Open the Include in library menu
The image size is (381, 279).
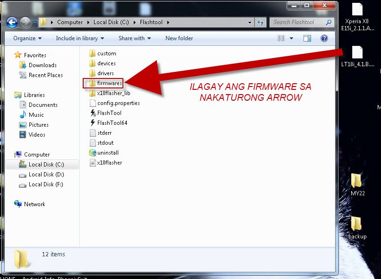tap(80, 38)
